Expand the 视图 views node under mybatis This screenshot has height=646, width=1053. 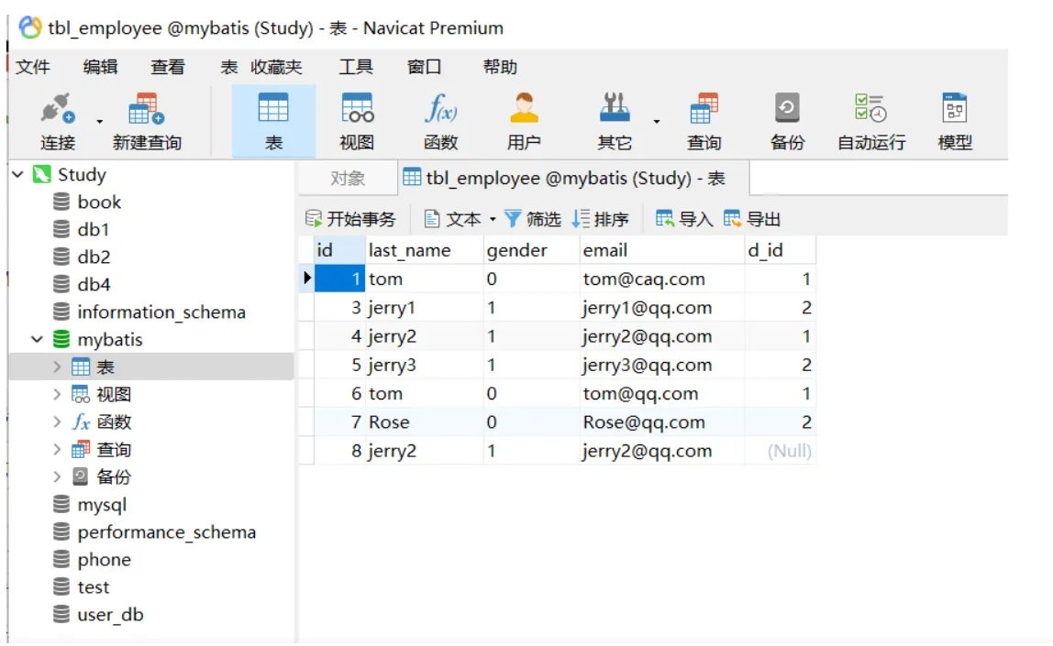[57, 394]
